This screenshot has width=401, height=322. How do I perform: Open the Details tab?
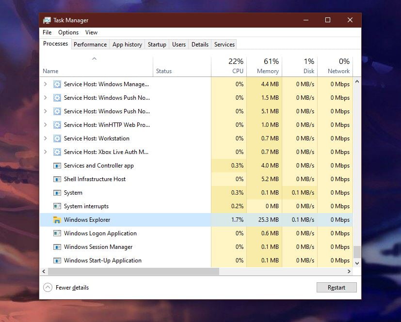coord(200,45)
